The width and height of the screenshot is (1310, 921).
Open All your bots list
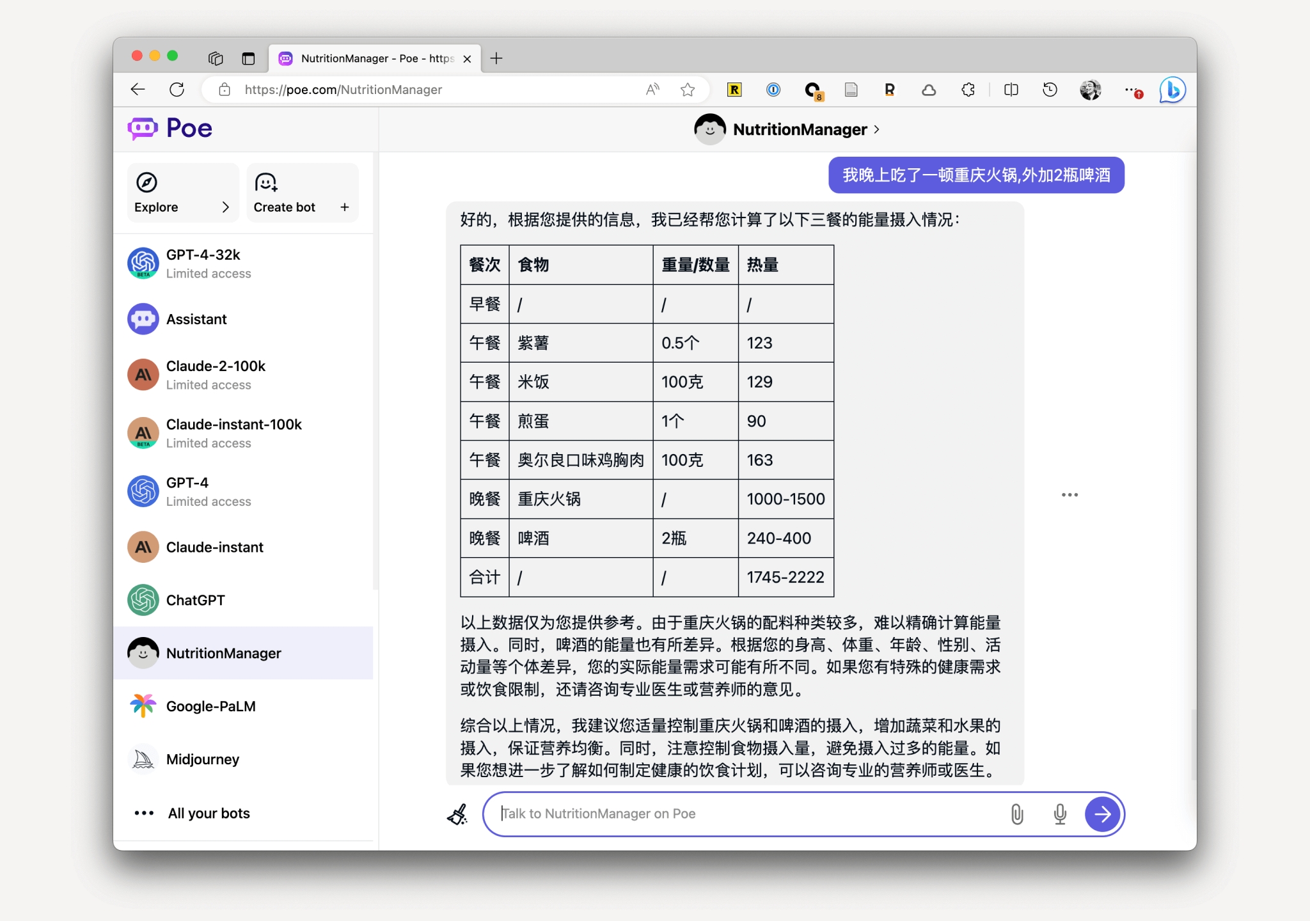(208, 813)
